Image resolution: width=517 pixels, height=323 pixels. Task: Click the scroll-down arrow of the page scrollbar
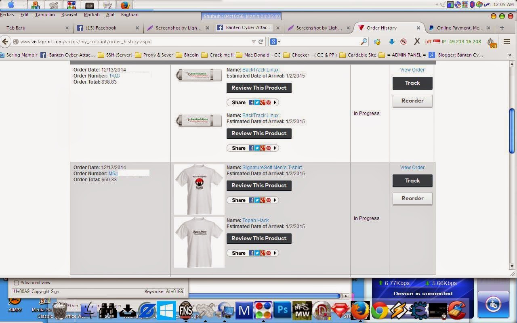tap(512, 266)
